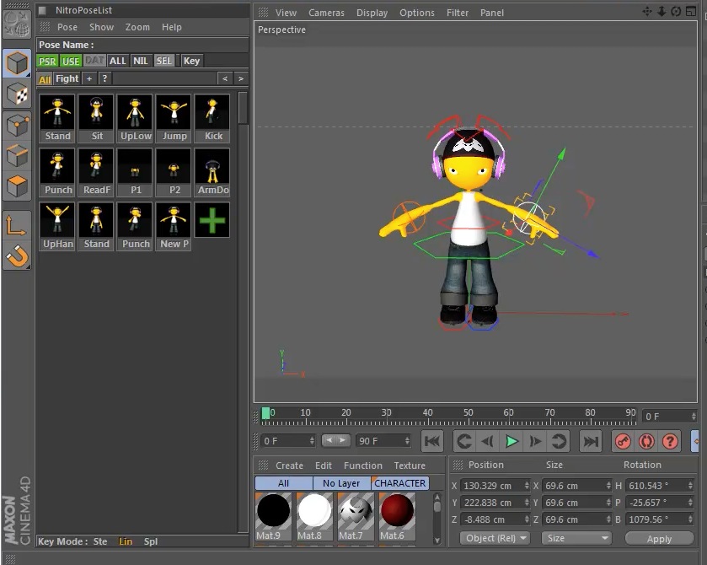The image size is (707, 565).
Task: Jump to start of animation
Action: pyautogui.click(x=432, y=440)
